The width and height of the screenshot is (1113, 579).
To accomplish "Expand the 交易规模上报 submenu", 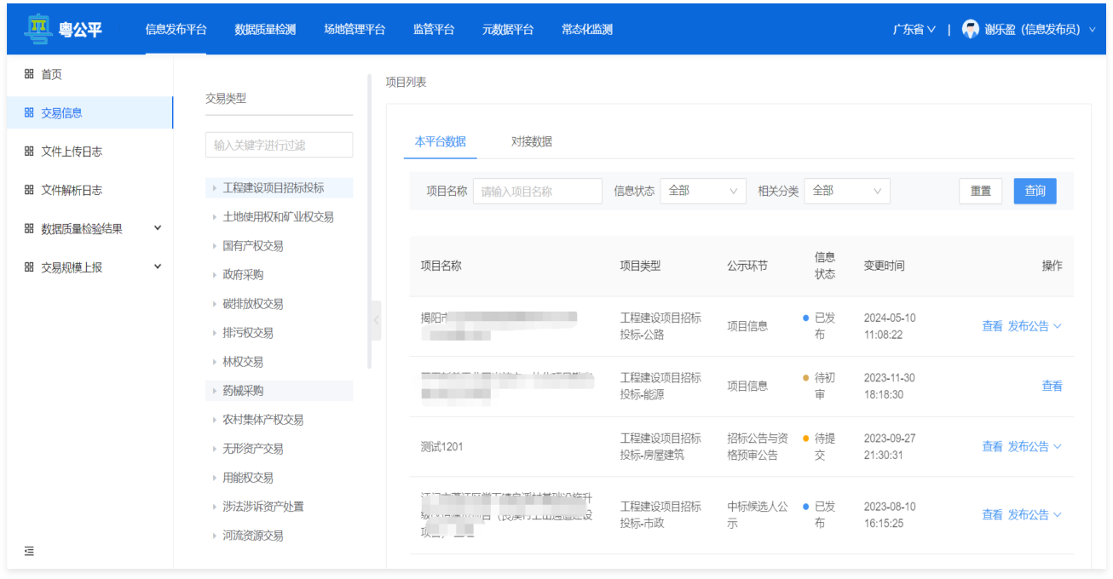I will (x=157, y=267).
